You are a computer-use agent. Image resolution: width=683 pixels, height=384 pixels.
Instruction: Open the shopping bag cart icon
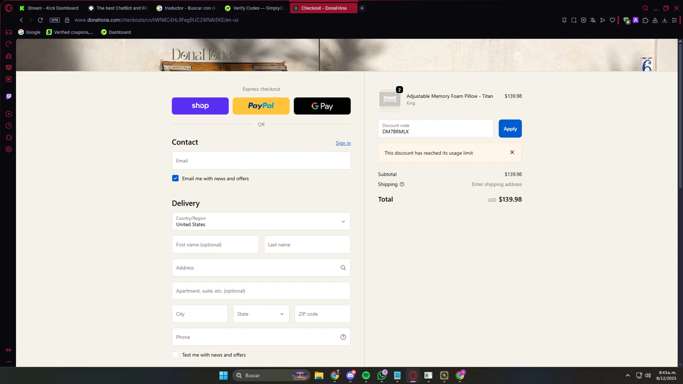(x=518, y=55)
